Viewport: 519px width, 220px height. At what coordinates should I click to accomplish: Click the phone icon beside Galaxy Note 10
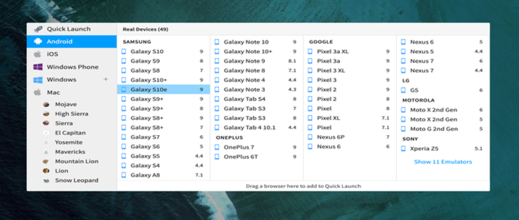(x=217, y=42)
